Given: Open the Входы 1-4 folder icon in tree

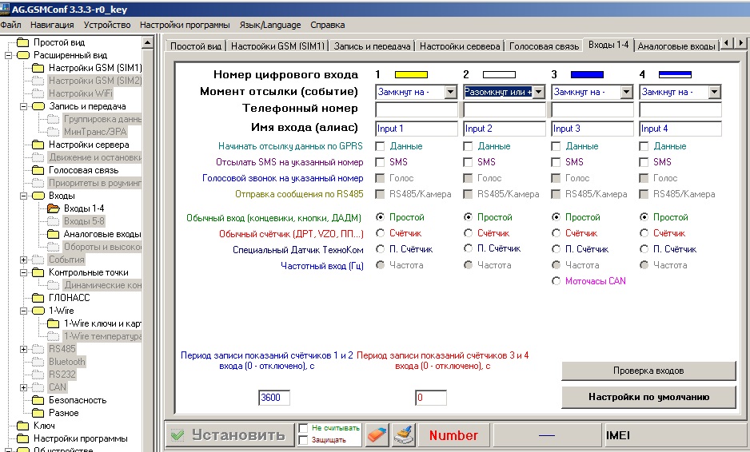Looking at the screenshot, I should pos(54,208).
